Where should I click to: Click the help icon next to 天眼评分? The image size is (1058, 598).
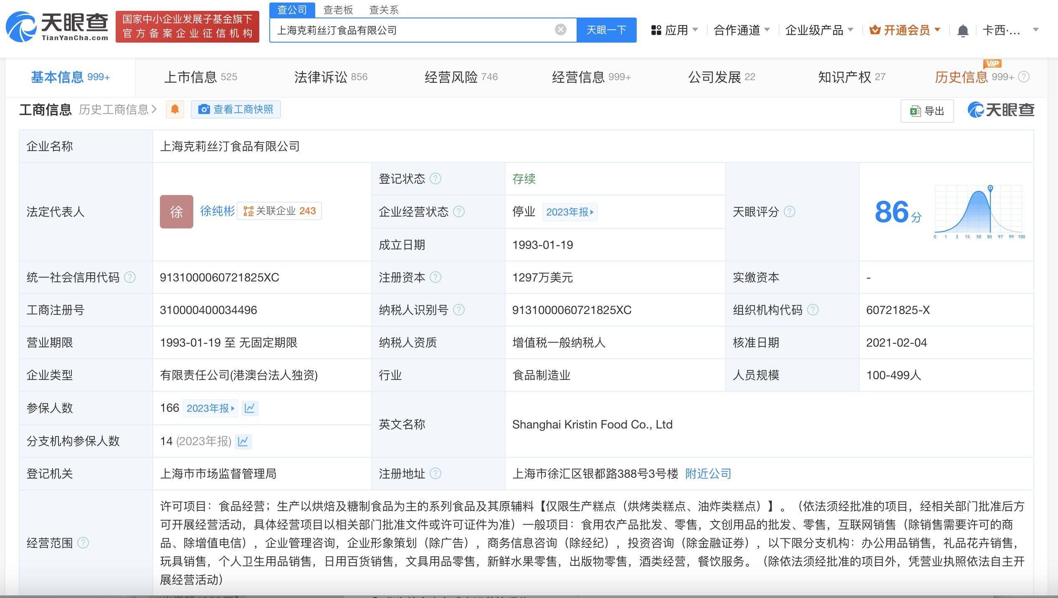[790, 212]
